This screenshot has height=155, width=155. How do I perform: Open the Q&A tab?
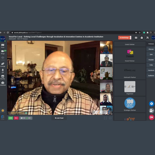pos(151,55)
